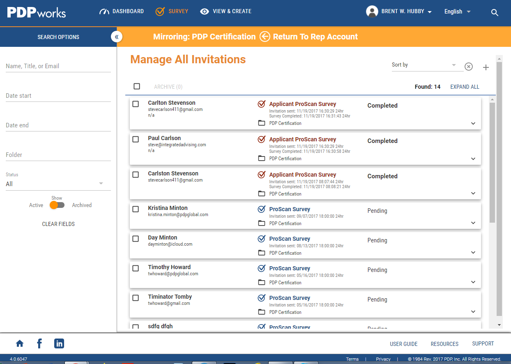This screenshot has height=364, width=511.
Task: Open the LinkedIn page icon
Action: (59, 343)
